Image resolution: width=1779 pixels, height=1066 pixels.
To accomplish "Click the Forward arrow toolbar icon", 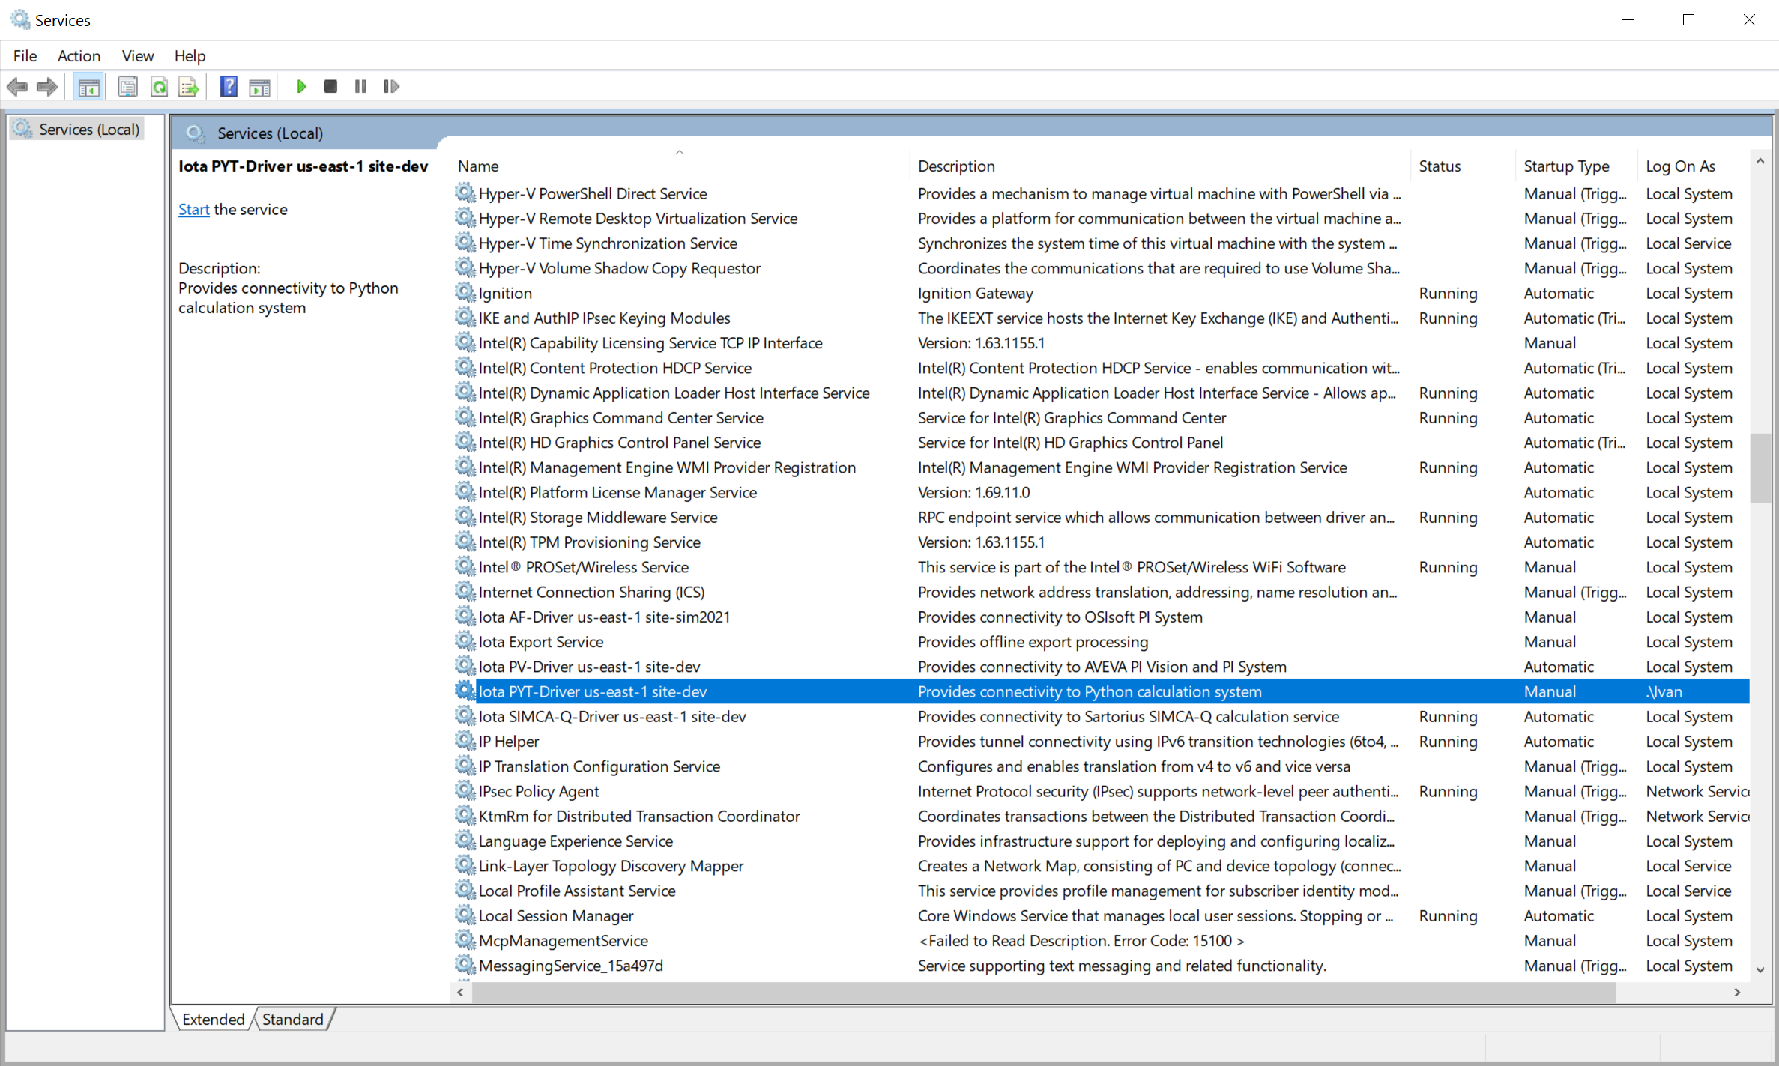I will point(47,87).
